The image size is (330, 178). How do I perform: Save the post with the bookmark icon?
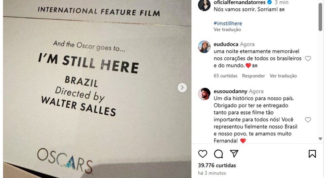point(312,154)
